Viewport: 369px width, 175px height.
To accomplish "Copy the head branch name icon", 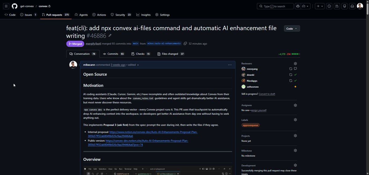I will pos(185,43).
